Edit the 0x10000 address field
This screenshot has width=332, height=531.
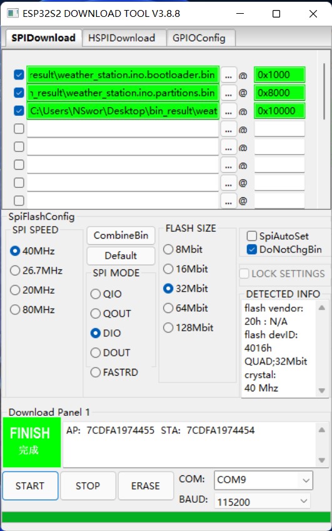(x=279, y=110)
